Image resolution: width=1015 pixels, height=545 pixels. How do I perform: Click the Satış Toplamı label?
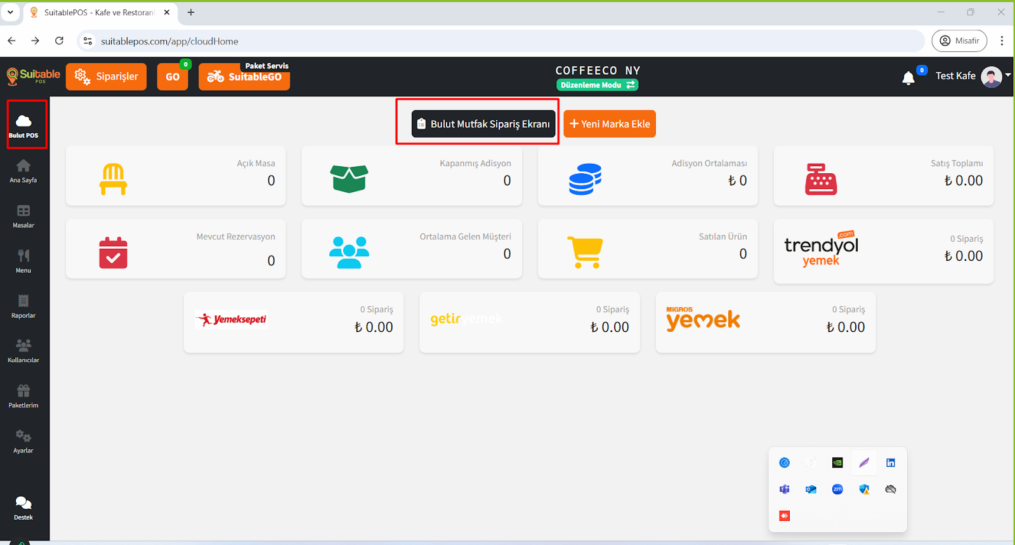957,163
